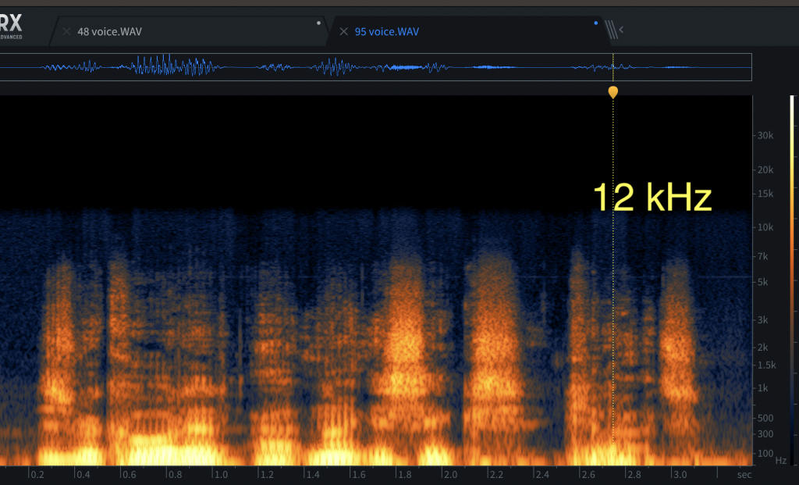Click the 2.0 mark on time ruler
The height and width of the screenshot is (485, 799).
coord(449,474)
